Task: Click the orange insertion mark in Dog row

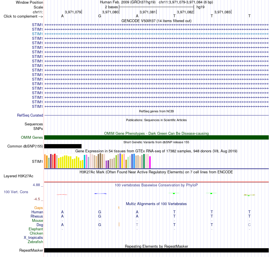Action: (119, 224)
